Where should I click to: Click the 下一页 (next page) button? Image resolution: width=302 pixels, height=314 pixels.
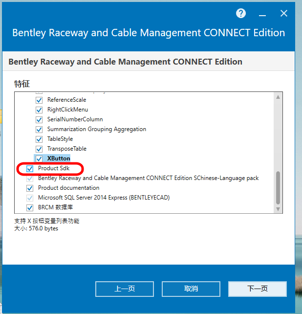pos(257,289)
